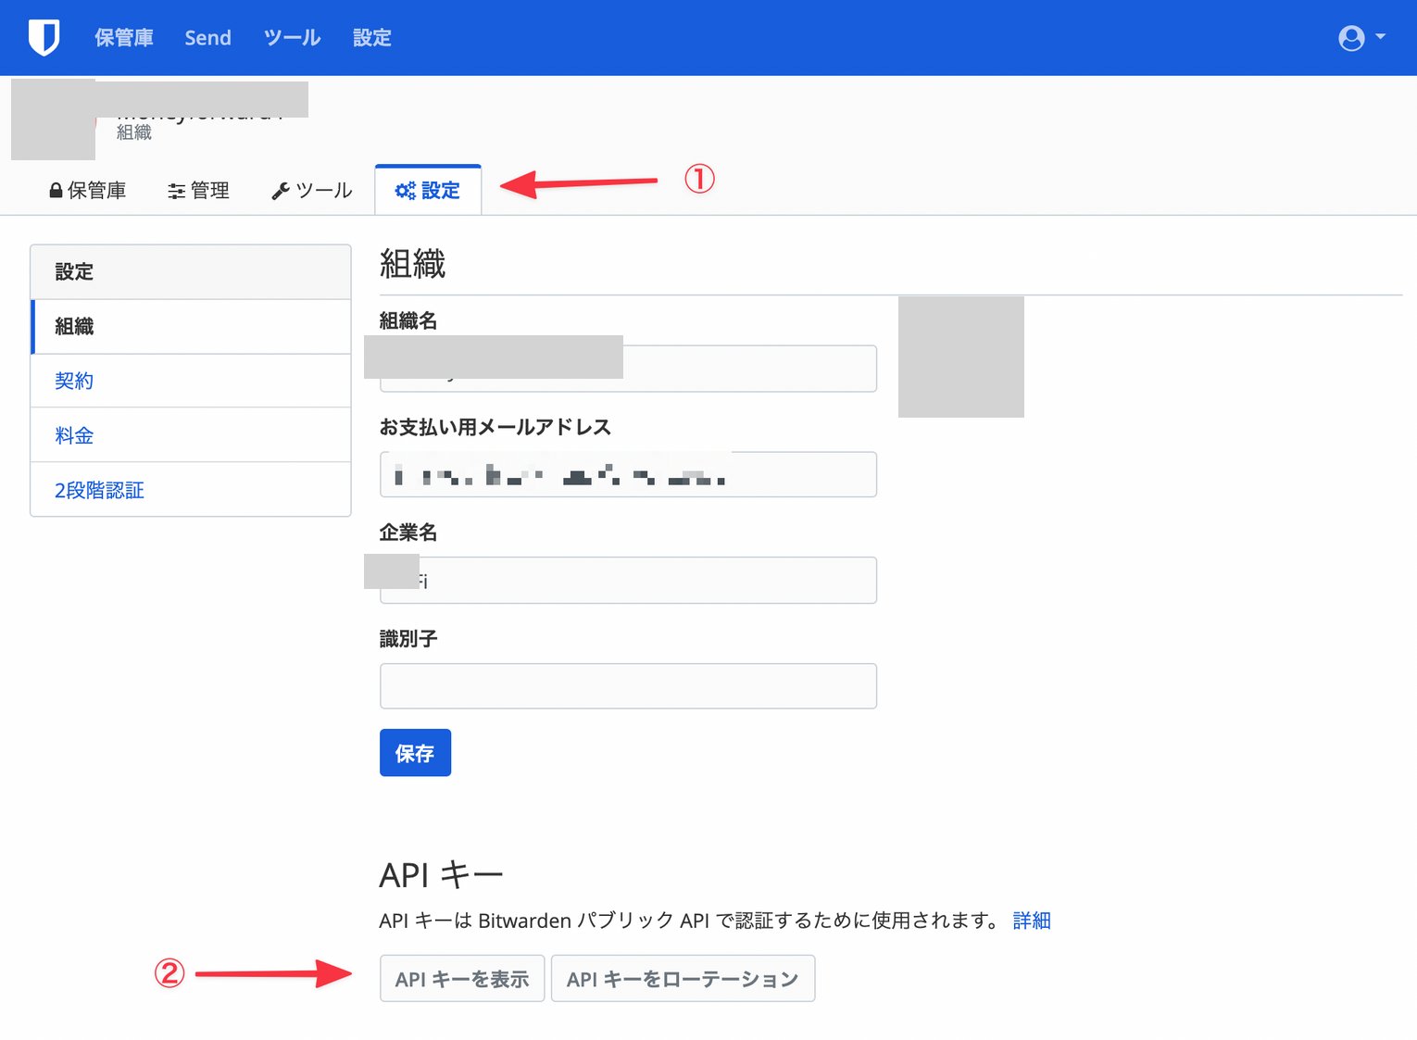Click the blue 保存 button

415,753
